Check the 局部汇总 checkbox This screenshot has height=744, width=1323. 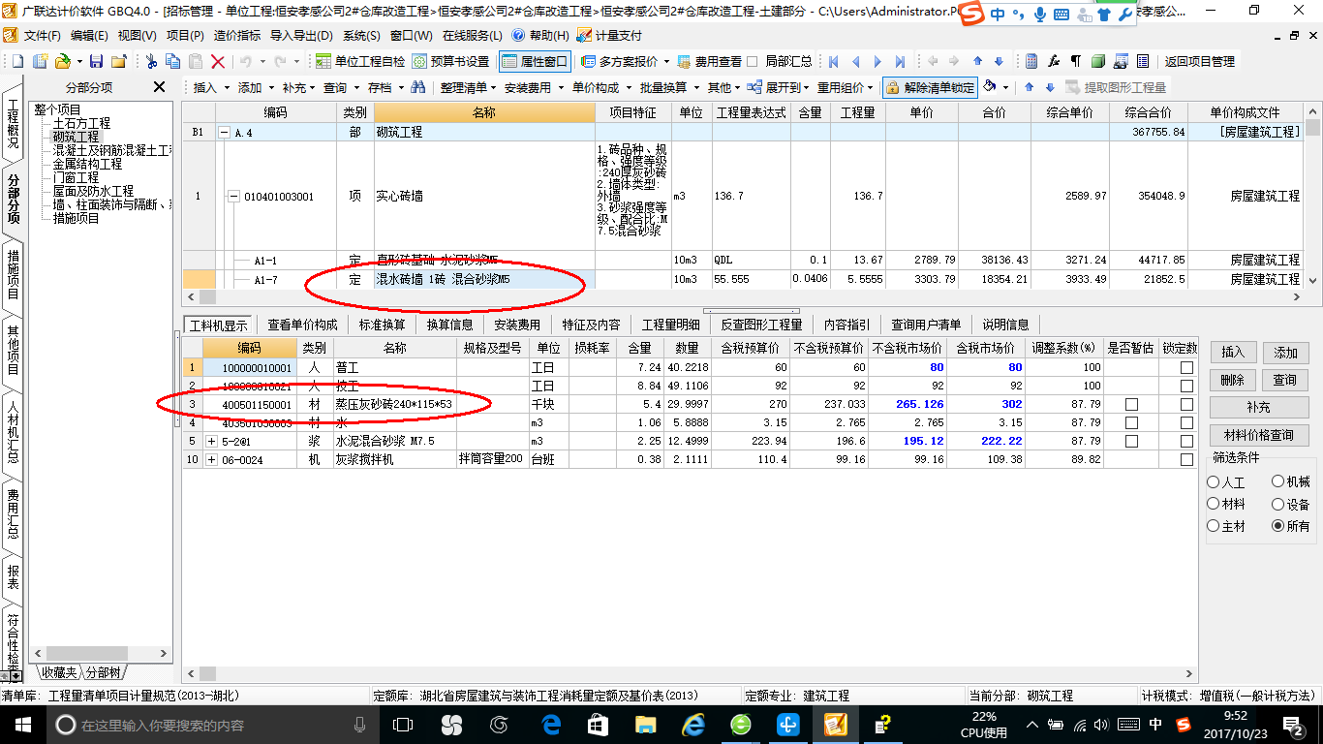tap(752, 61)
